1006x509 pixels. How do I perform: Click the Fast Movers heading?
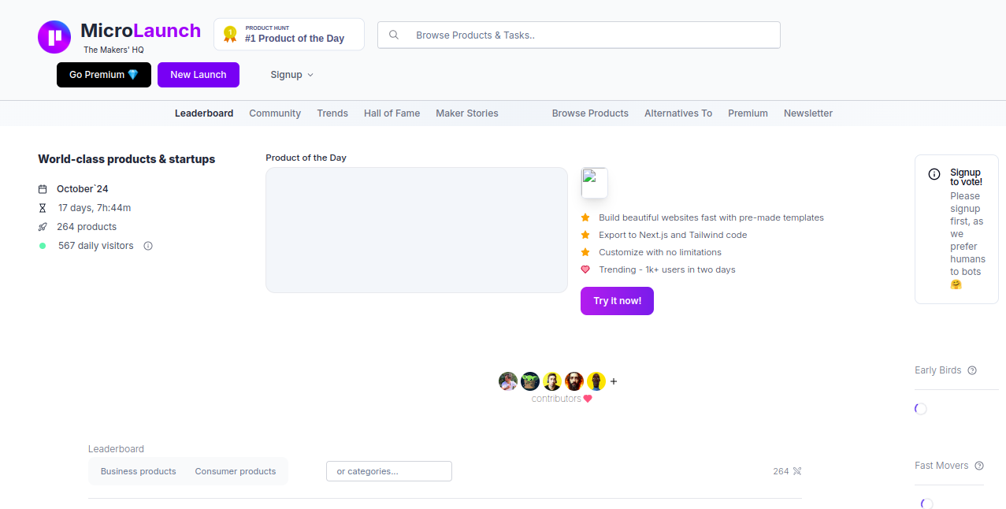tap(941, 466)
